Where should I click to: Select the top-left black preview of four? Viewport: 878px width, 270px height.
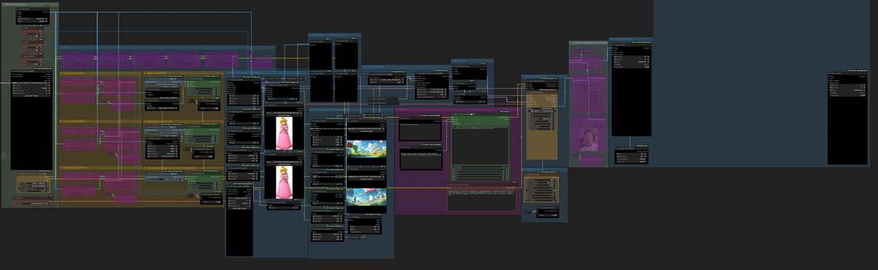click(x=321, y=56)
